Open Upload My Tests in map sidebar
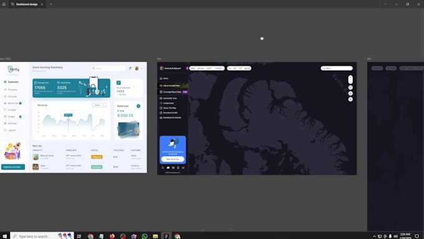Image resolution: width=424 pixels, height=239 pixels. click(168, 98)
